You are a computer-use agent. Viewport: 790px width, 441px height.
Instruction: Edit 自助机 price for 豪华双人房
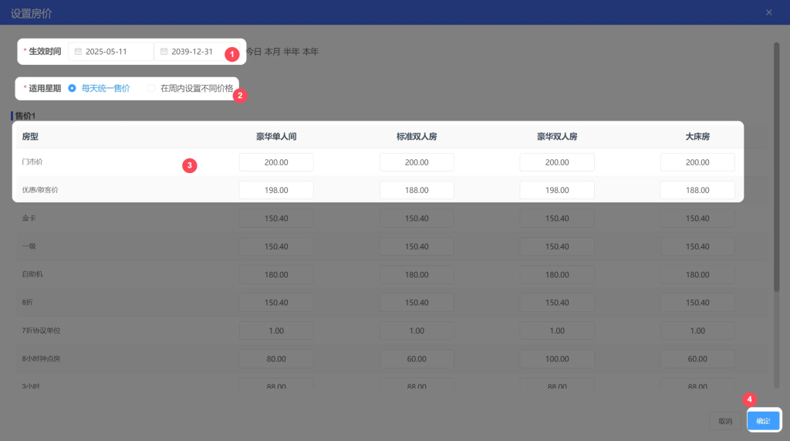click(x=557, y=275)
